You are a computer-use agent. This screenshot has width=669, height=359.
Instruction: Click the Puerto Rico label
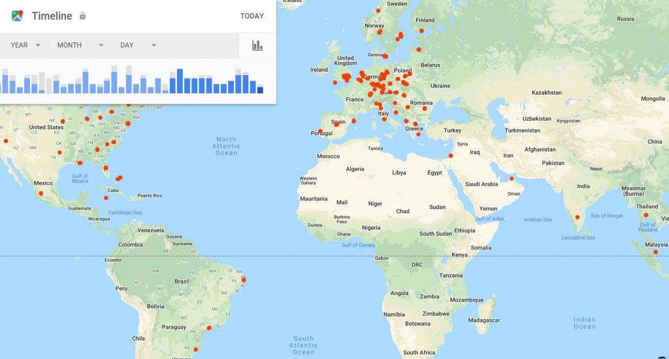(150, 196)
